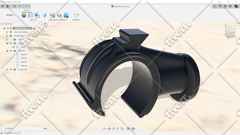Expand the COMMENTS panel options
This screenshot has width=240, height=135.
click(x=45, y=129)
